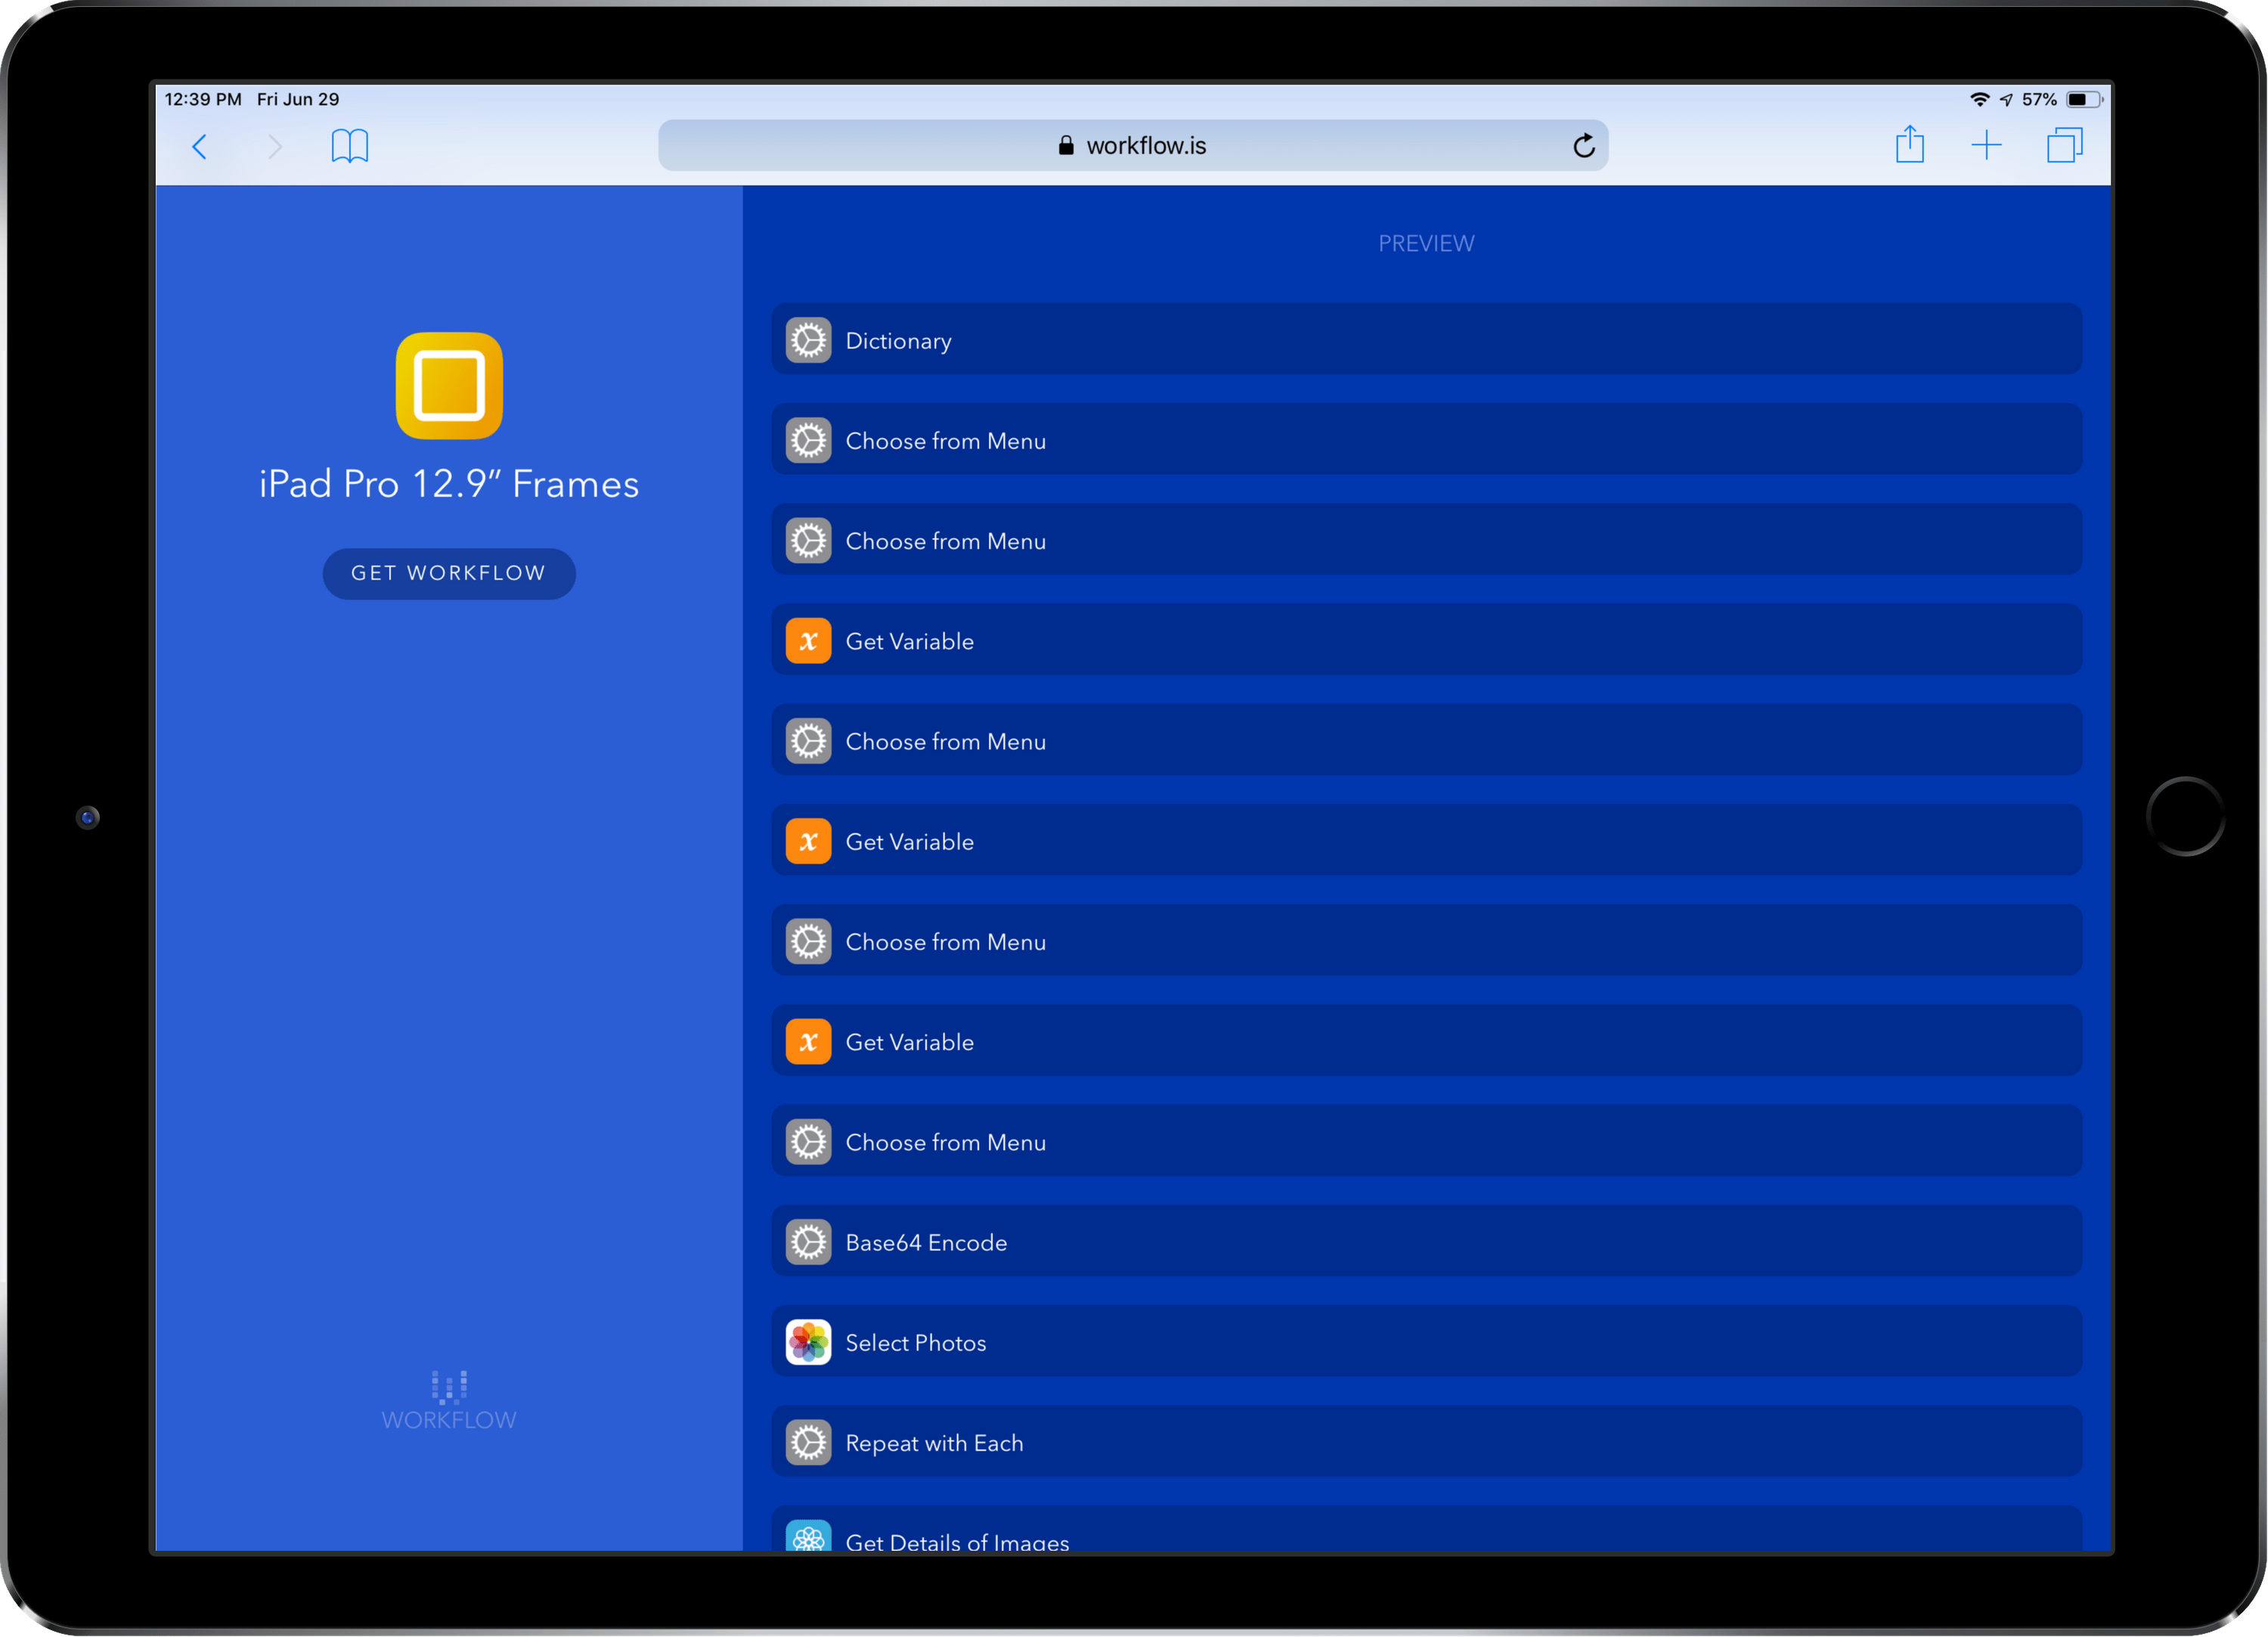Click the 12:39 PM clock
The height and width of the screenshot is (1637, 2268).
[203, 99]
